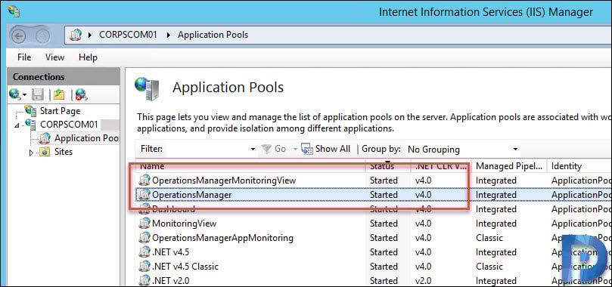Image resolution: width=612 pixels, height=287 pixels.
Task: Open the Go button dropdown arrow
Action: point(295,149)
